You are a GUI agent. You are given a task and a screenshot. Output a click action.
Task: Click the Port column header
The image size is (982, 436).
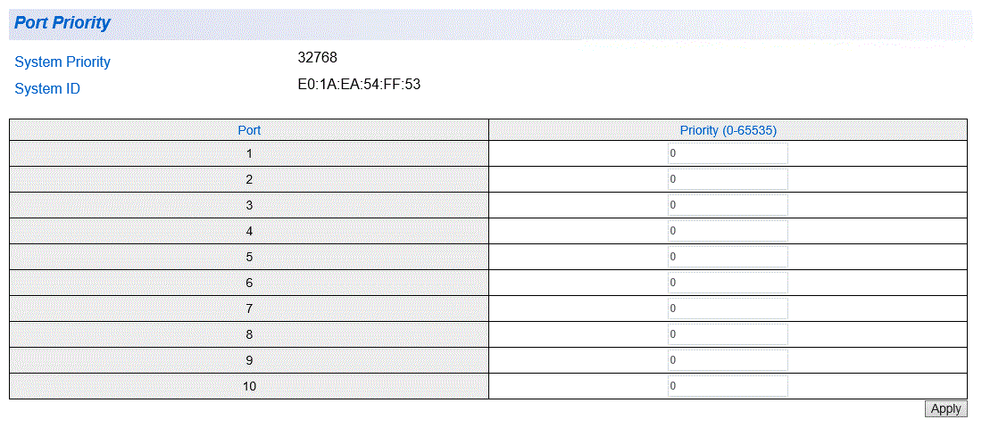(x=249, y=130)
